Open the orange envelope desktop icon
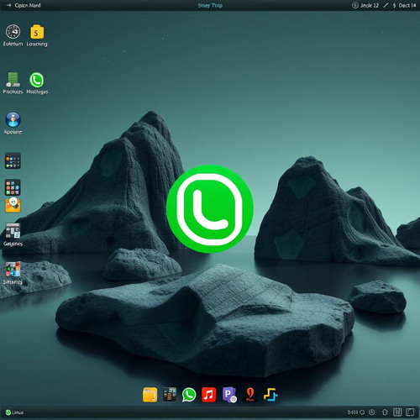This screenshot has width=420, height=420. point(13,205)
